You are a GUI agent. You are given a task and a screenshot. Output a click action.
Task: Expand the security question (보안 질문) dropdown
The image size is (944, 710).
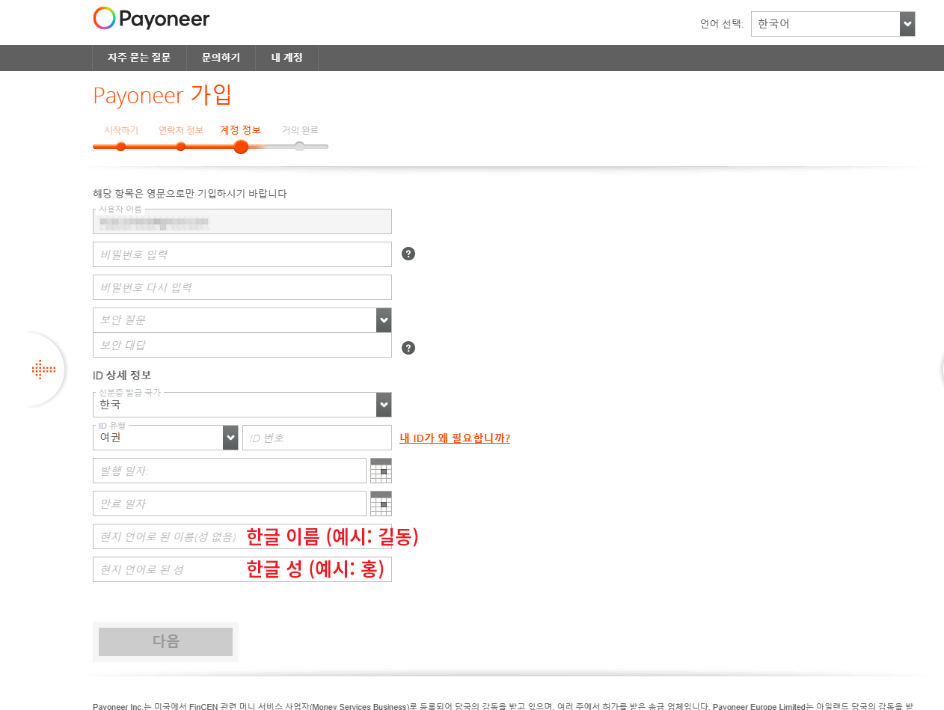click(242, 320)
